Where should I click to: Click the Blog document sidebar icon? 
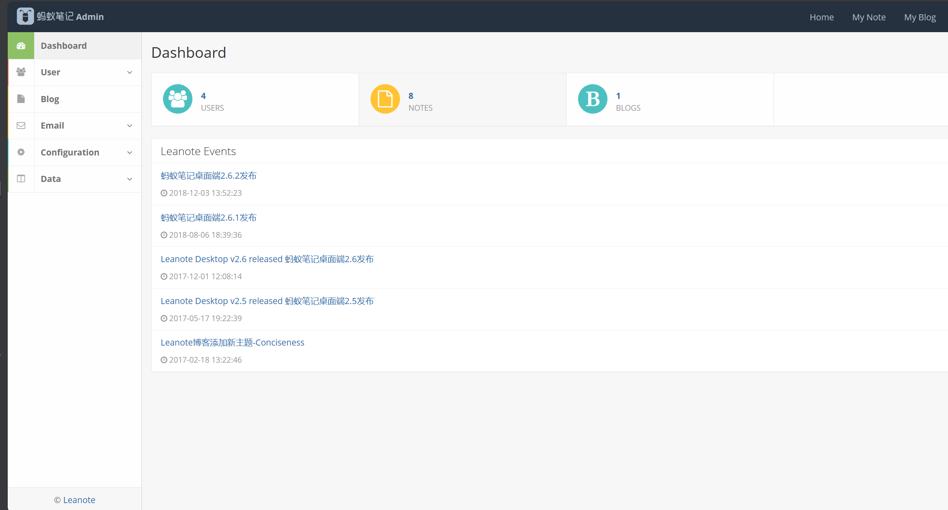point(21,99)
